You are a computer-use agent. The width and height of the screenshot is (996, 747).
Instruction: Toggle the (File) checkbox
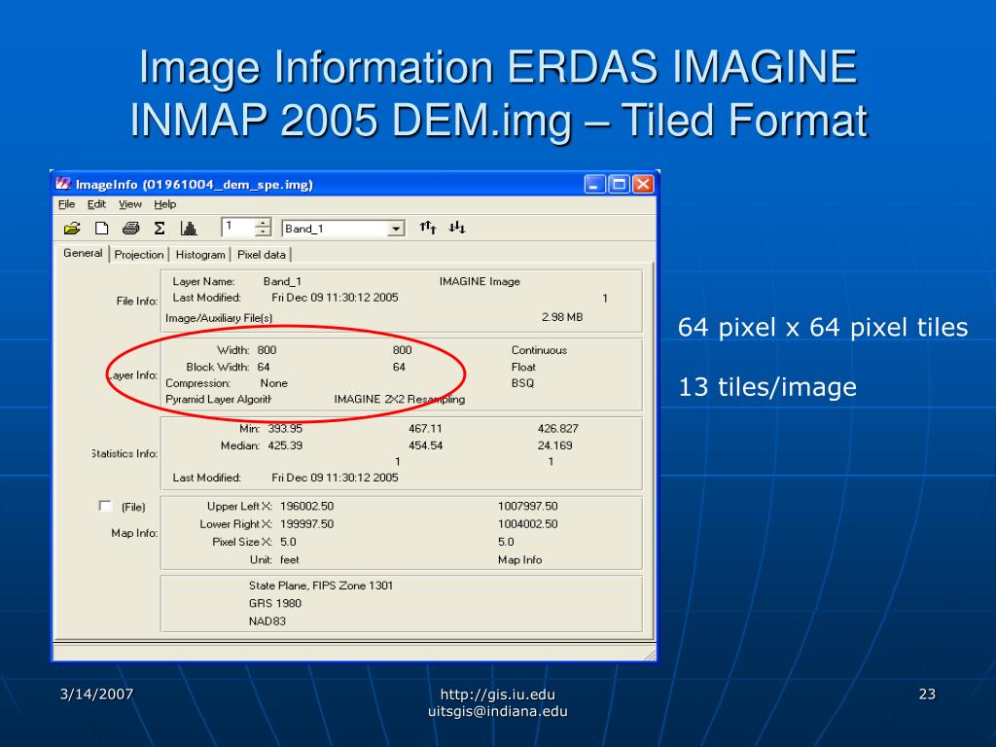(x=105, y=506)
